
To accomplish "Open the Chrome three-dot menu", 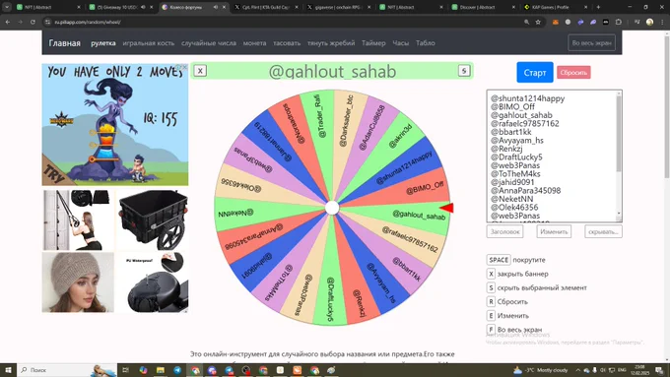I will (662, 22).
